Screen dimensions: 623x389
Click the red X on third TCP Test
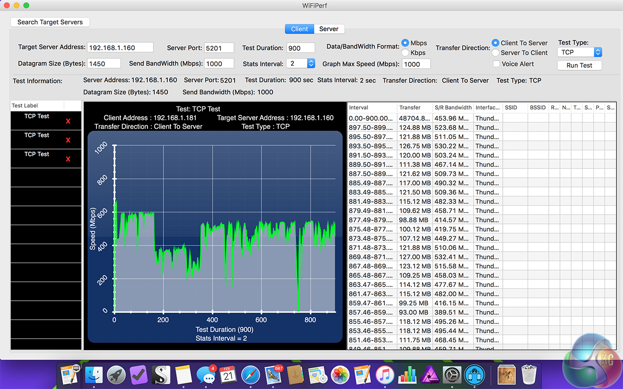[x=68, y=159]
